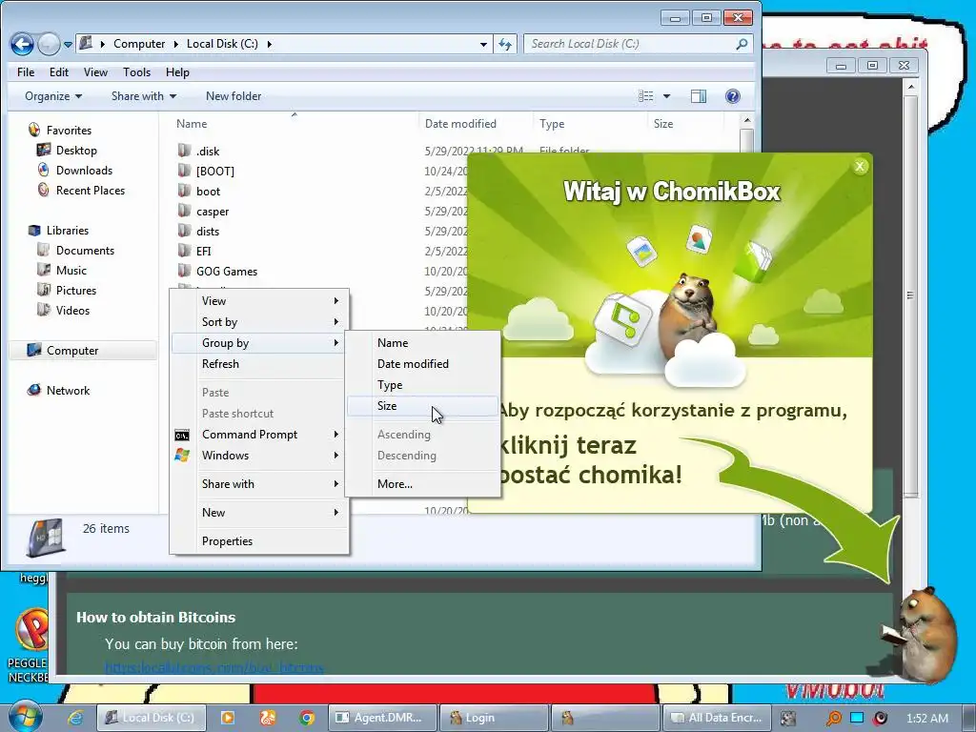Group files by Date modified
Viewport: 976px width, 732px height.
(x=422, y=363)
